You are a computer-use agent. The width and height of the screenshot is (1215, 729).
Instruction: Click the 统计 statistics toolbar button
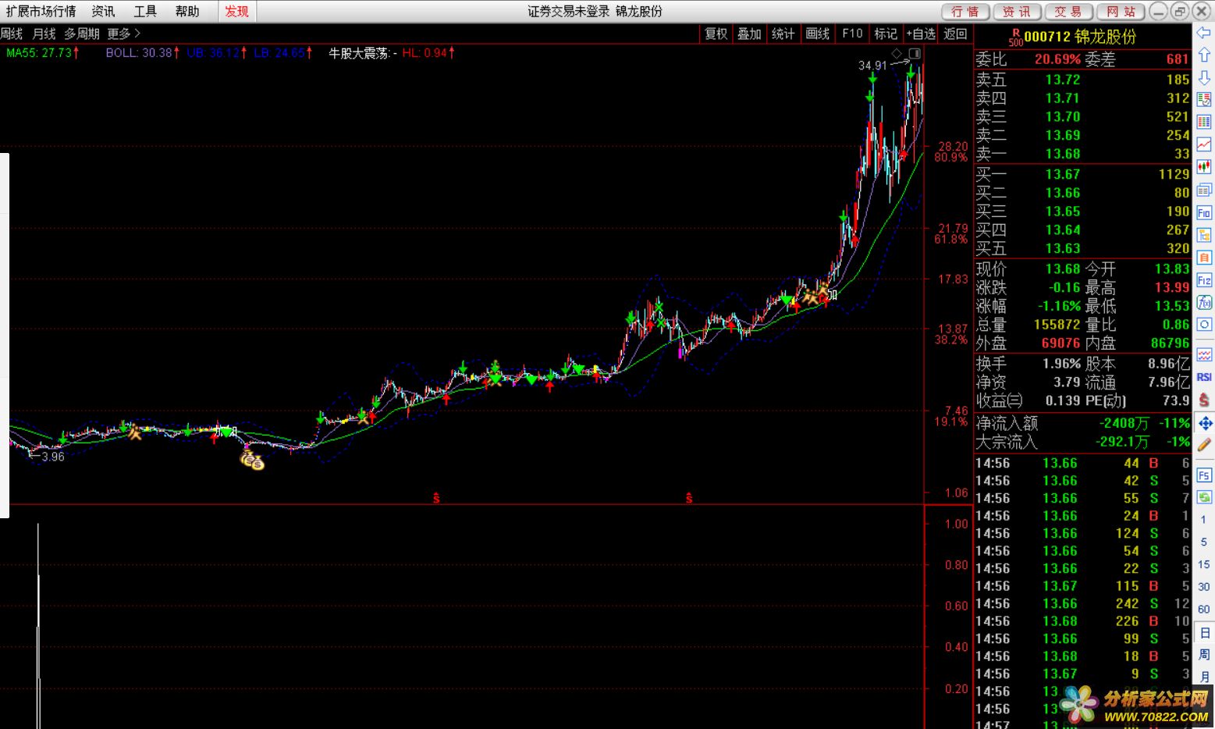pos(783,34)
